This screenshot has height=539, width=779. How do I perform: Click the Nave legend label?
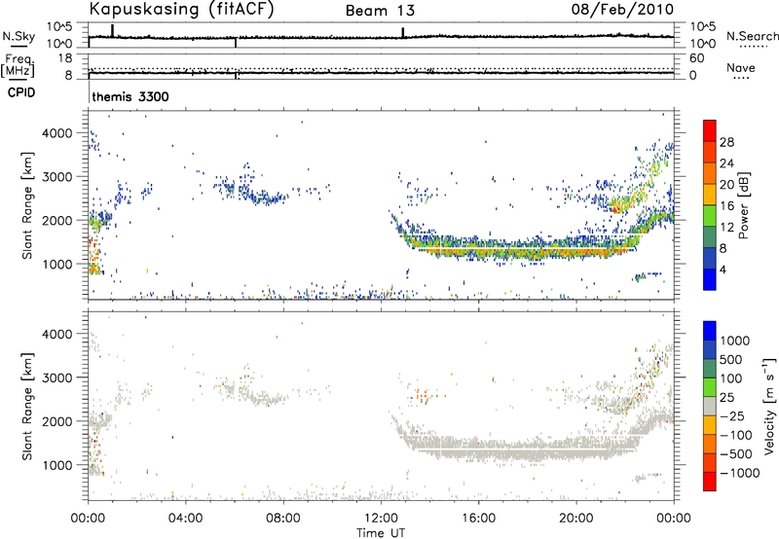click(741, 67)
